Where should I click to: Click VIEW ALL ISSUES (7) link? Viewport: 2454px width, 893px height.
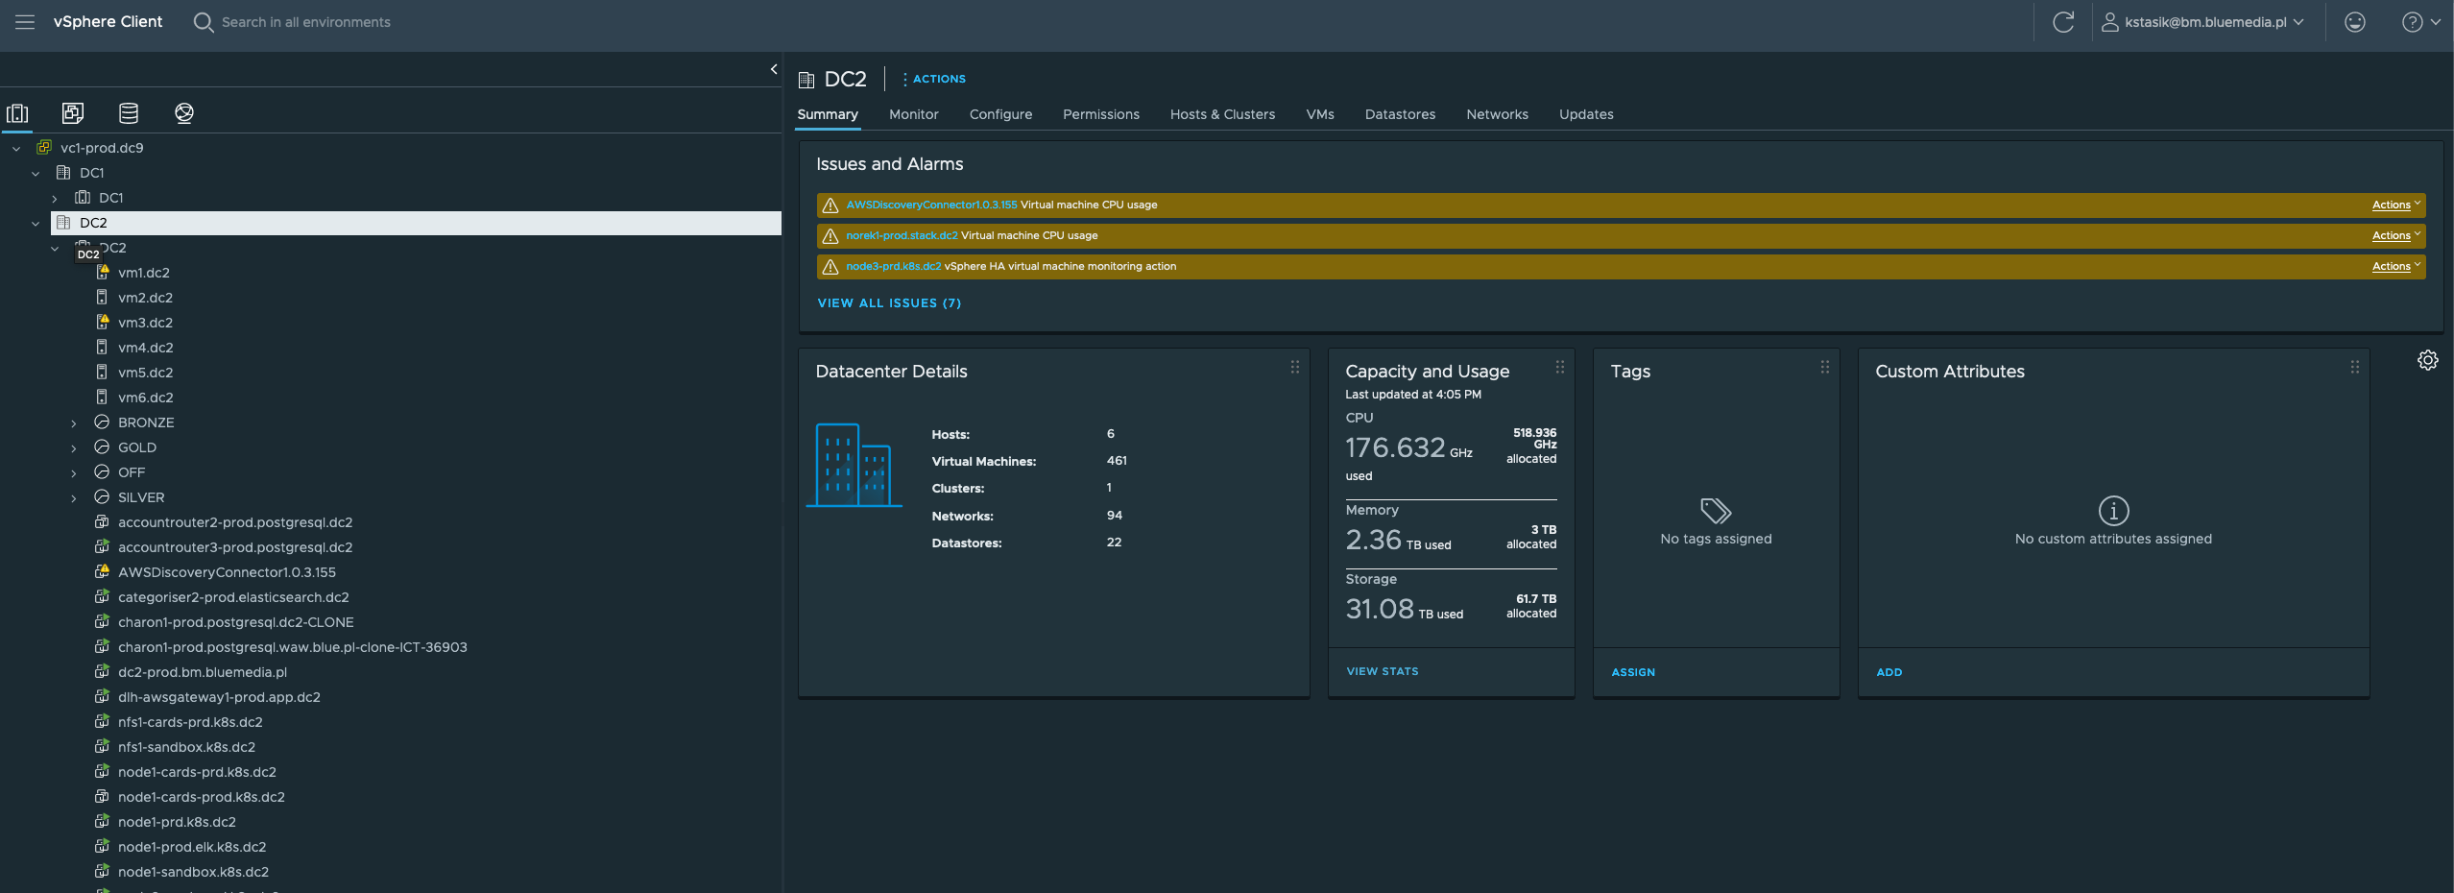[x=889, y=303]
